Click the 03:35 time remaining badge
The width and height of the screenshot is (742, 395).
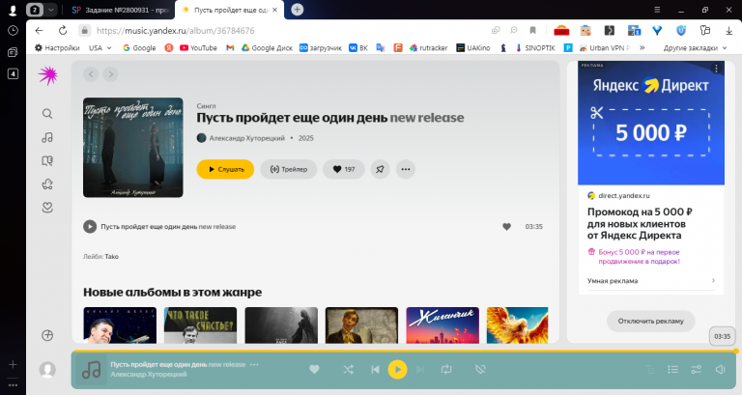pos(722,336)
